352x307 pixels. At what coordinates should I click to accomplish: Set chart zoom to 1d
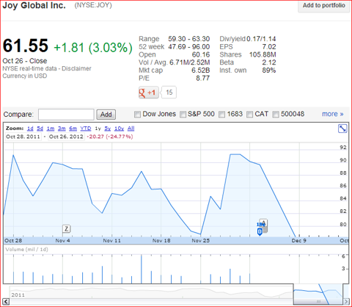[x=30, y=129]
